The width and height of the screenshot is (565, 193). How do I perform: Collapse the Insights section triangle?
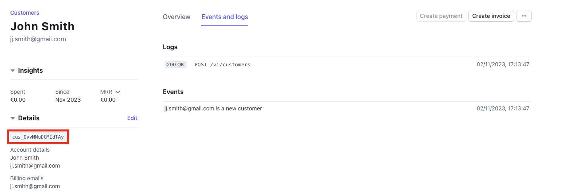13,71
